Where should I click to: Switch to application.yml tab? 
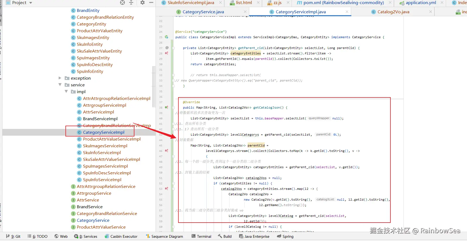pos(421,3)
